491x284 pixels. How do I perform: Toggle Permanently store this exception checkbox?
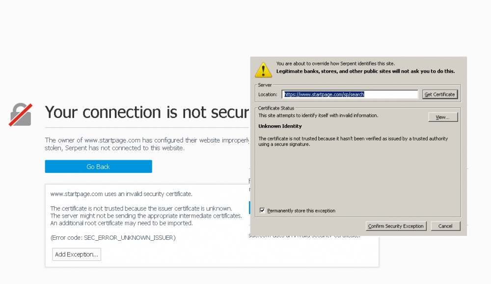[262, 210]
